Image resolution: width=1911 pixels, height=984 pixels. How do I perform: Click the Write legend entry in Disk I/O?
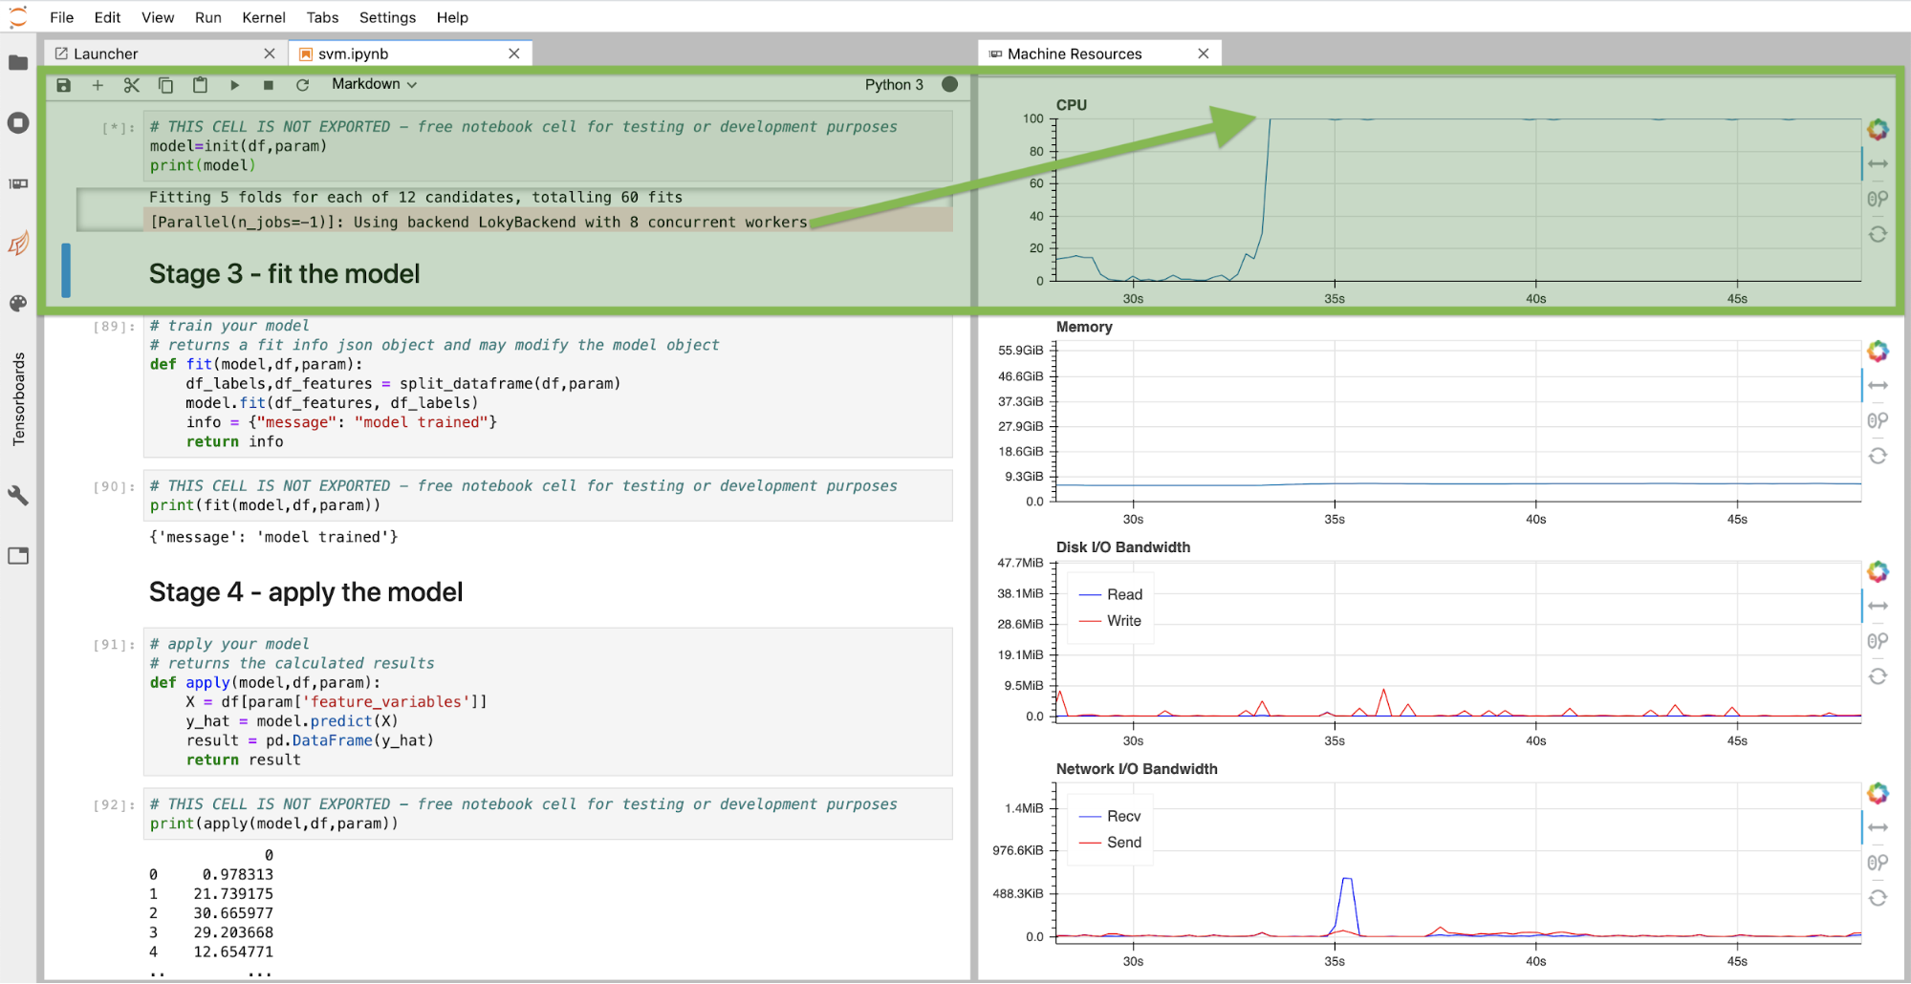[x=1110, y=621]
